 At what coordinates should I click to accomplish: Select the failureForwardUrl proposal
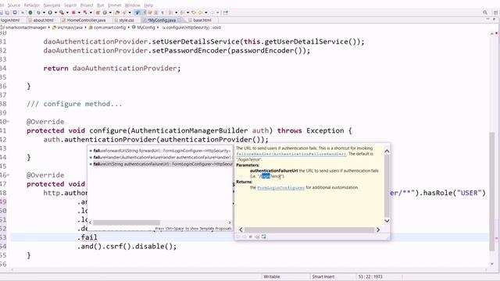tap(161, 151)
